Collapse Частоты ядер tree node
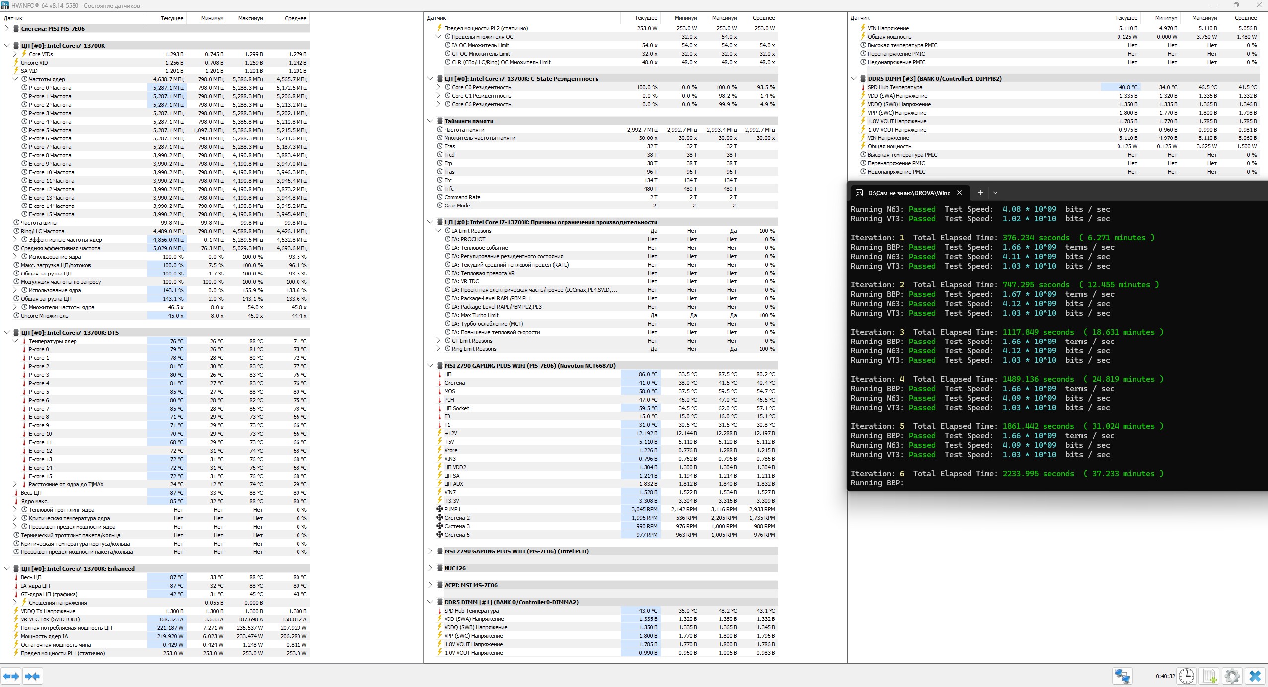The height and width of the screenshot is (687, 1268). [15, 79]
